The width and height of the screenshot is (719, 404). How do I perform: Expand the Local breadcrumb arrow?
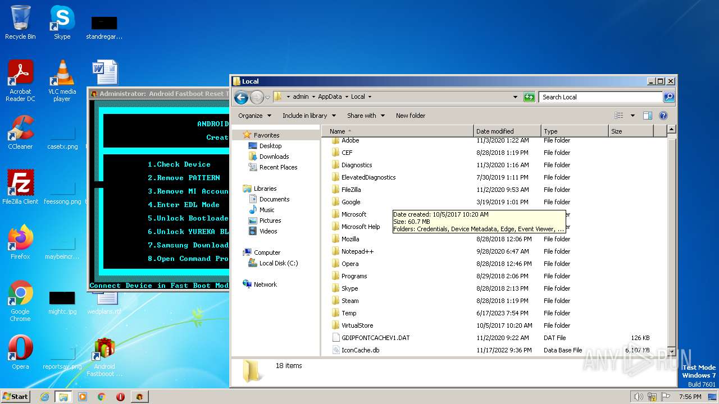click(x=370, y=97)
